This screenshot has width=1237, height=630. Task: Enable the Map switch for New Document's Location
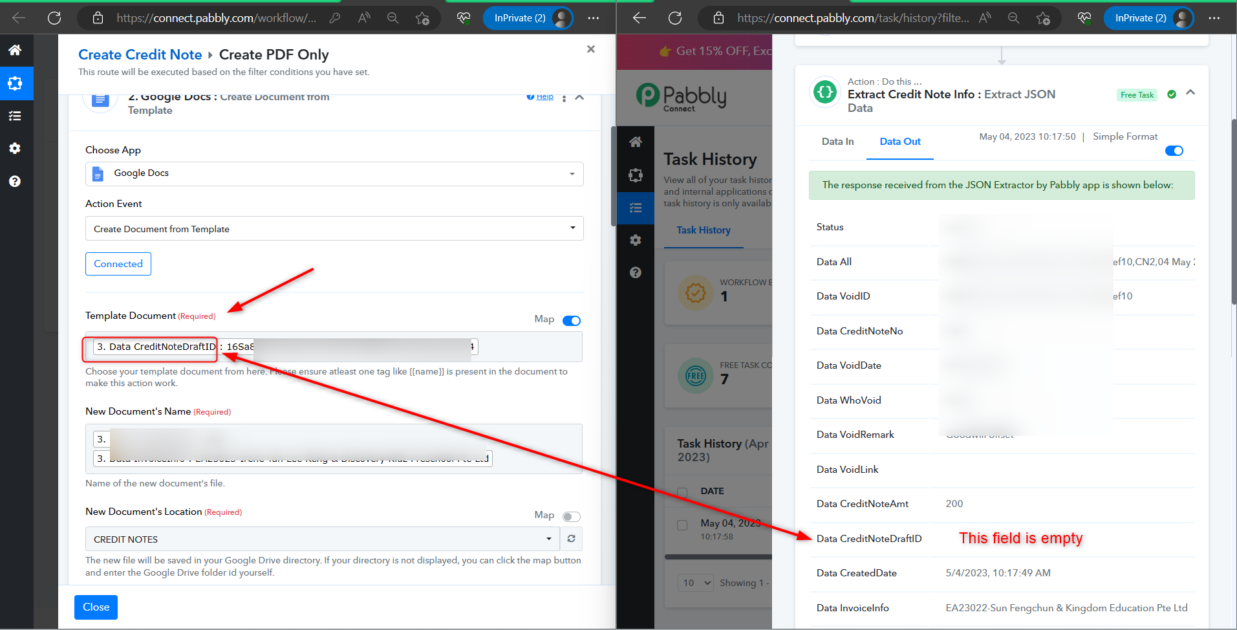572,517
